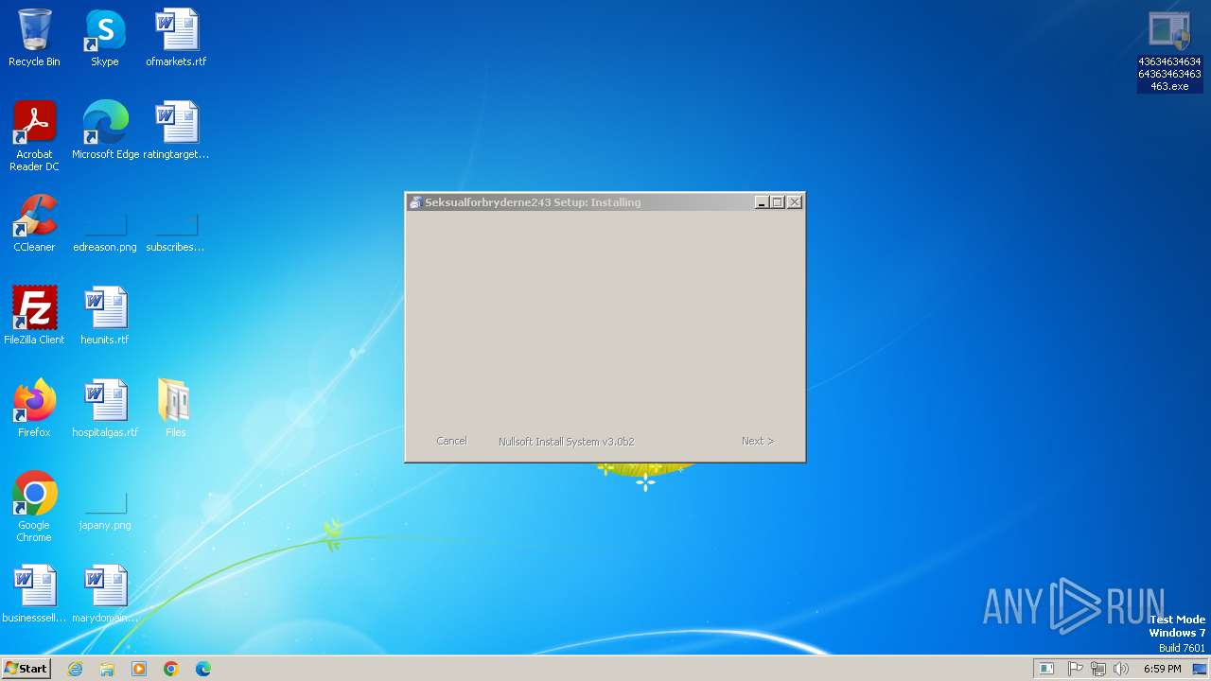Maximize the Seksualforbryderne243 Setup window

point(778,202)
